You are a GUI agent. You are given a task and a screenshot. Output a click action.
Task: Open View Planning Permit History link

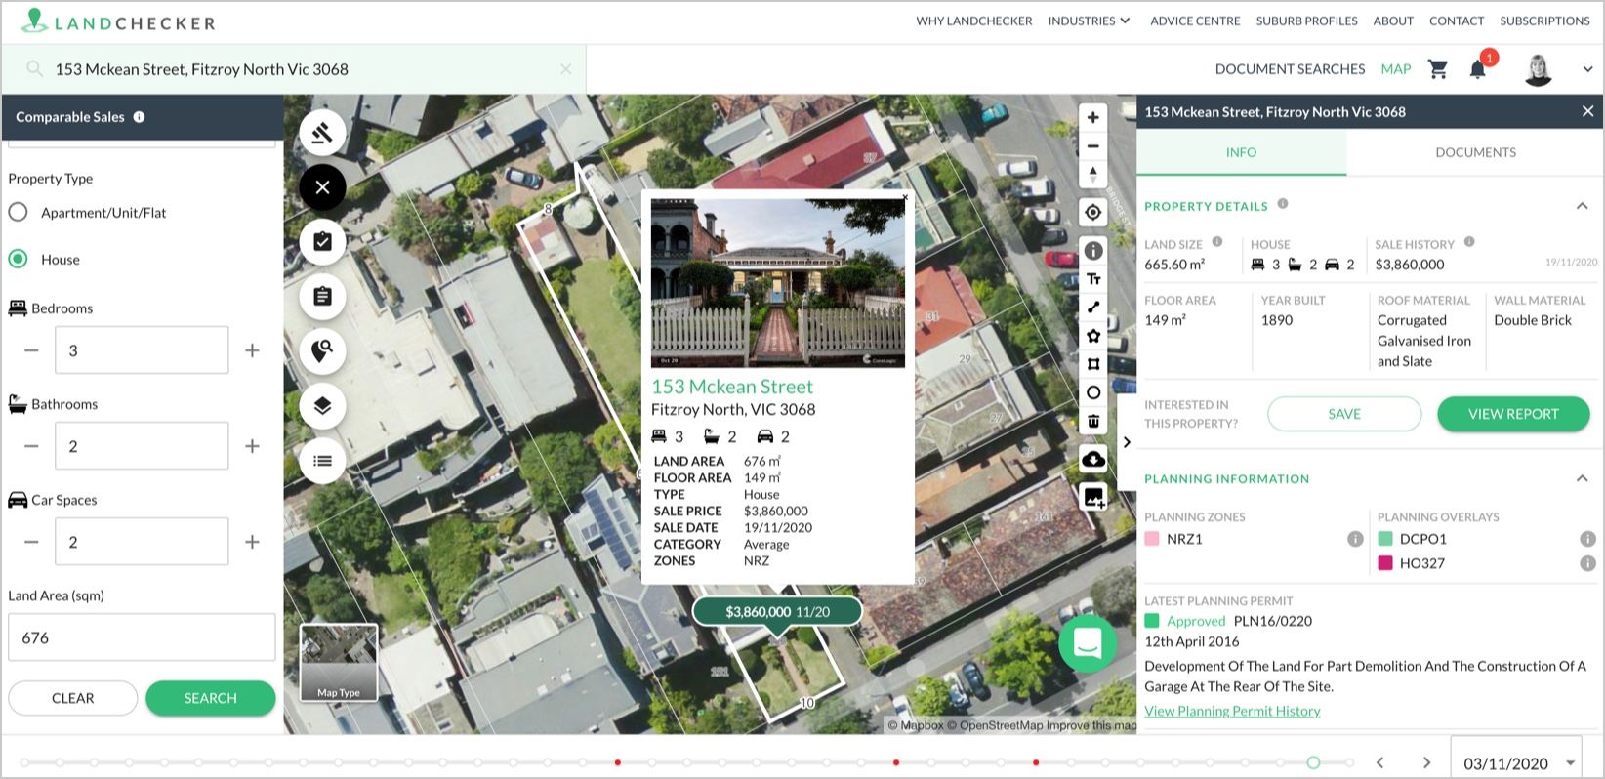coord(1232,711)
